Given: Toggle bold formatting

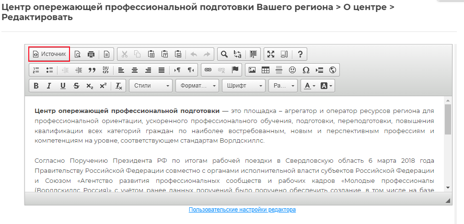Looking at the screenshot, I should [36, 86].
